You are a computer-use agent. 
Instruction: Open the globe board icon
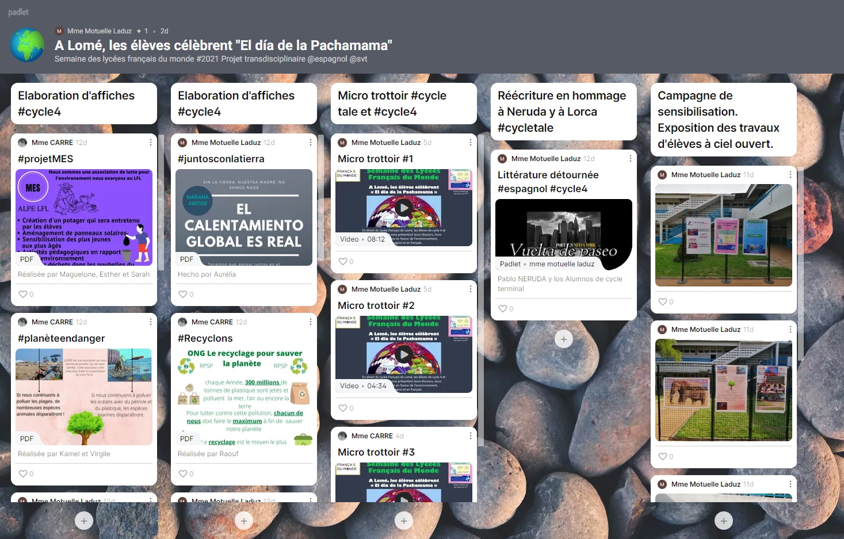click(x=27, y=45)
